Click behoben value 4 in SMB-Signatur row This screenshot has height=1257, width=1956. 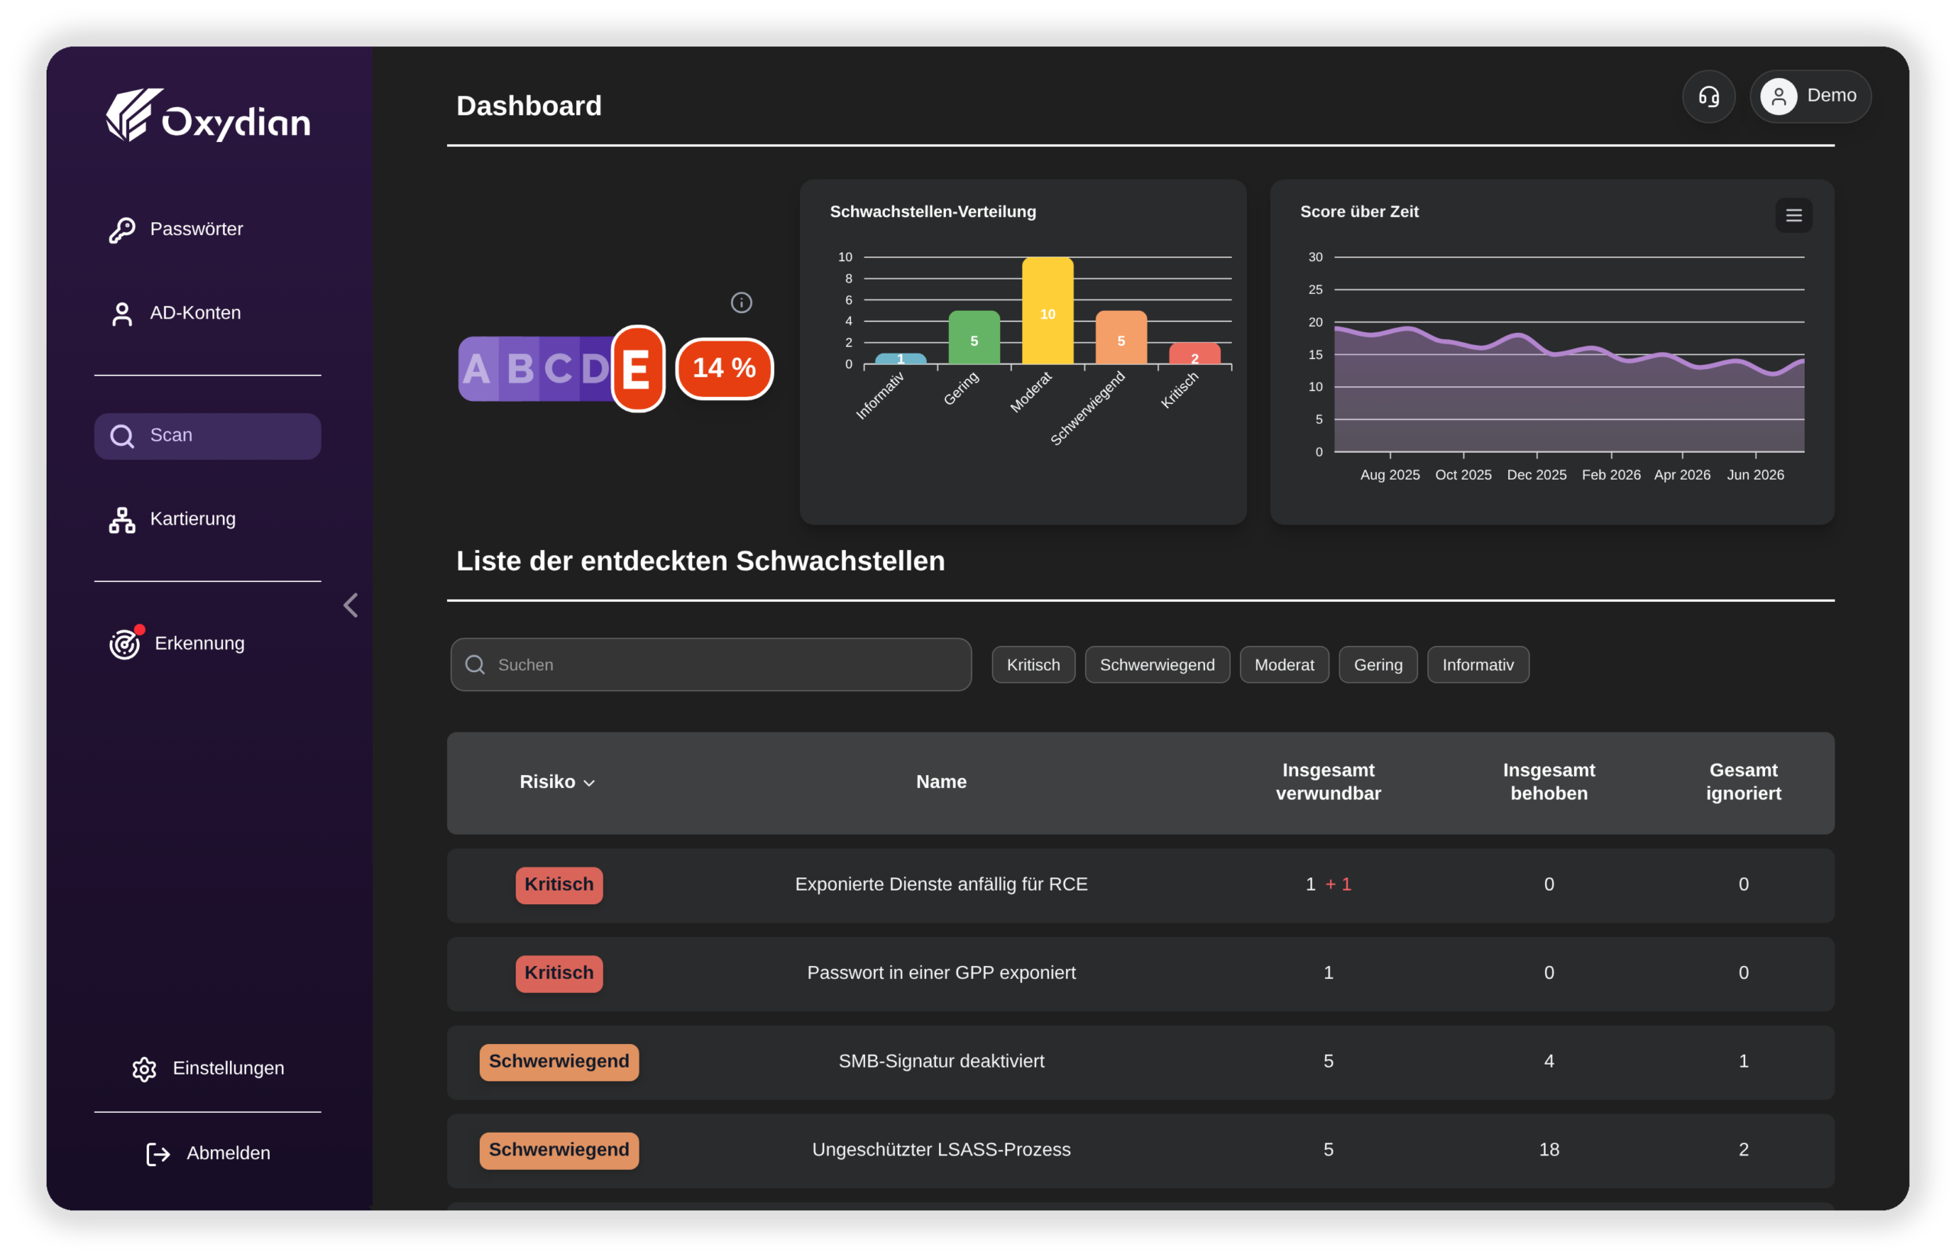1549,1062
